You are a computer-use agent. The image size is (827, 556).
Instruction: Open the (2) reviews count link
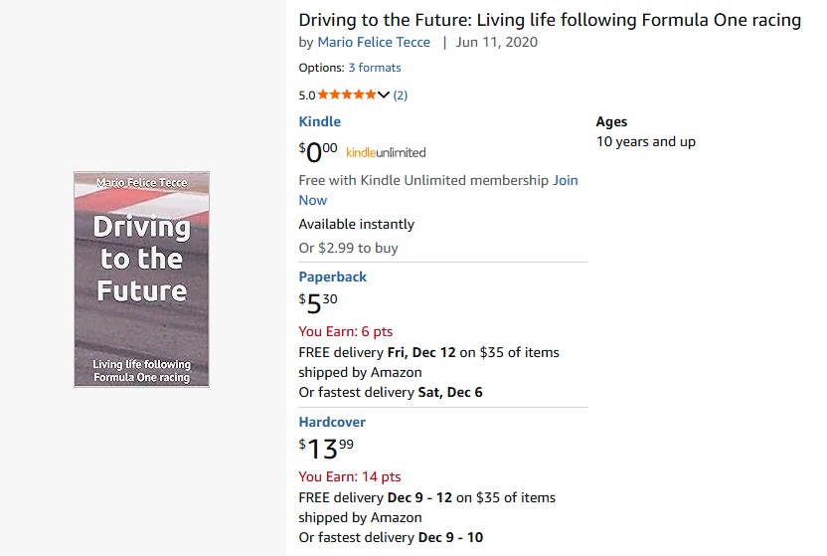tap(401, 95)
